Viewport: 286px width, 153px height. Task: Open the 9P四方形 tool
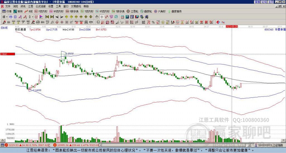pos(56,11)
